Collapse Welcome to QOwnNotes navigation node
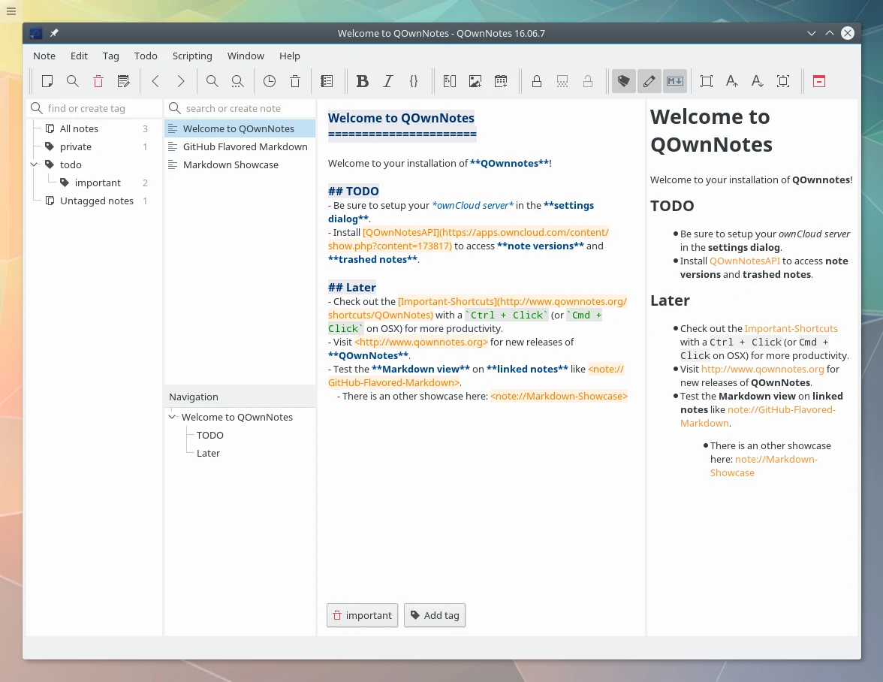Screen dimensions: 883x682 pyautogui.click(x=173, y=417)
